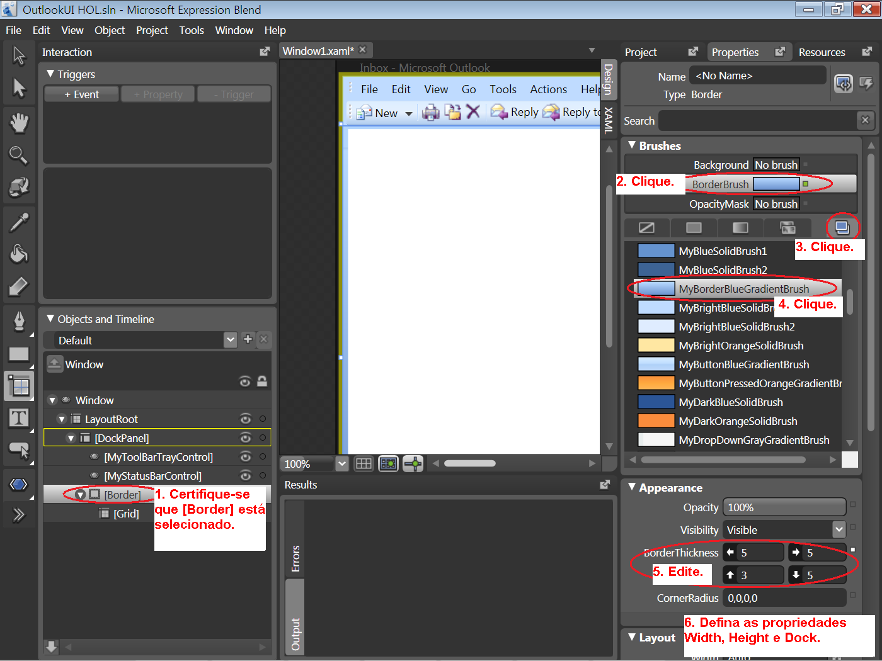Image resolution: width=882 pixels, height=661 pixels.
Task: Switch to Tile brush tab
Action: tap(787, 228)
